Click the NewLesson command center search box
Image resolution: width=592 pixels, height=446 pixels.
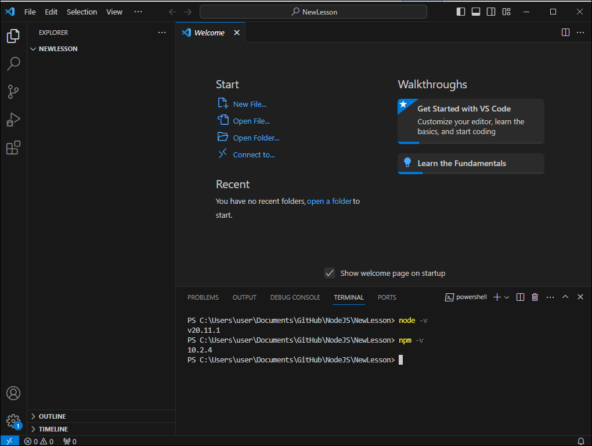[313, 12]
